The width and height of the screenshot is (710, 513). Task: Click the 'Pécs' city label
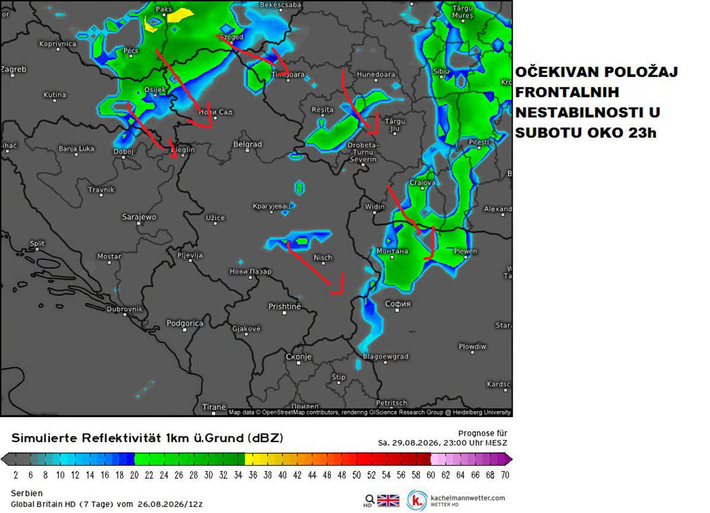click(131, 51)
